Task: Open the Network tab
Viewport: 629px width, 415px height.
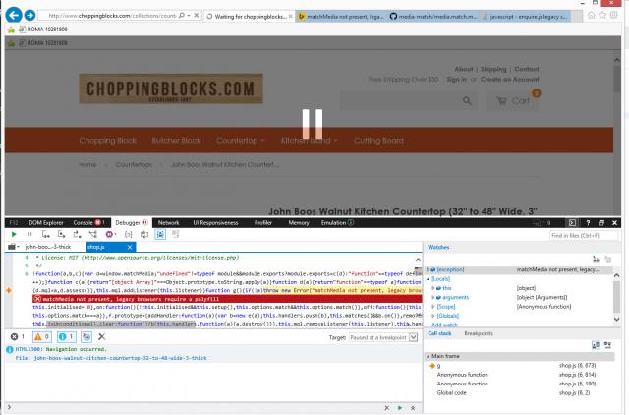Action: (168, 223)
